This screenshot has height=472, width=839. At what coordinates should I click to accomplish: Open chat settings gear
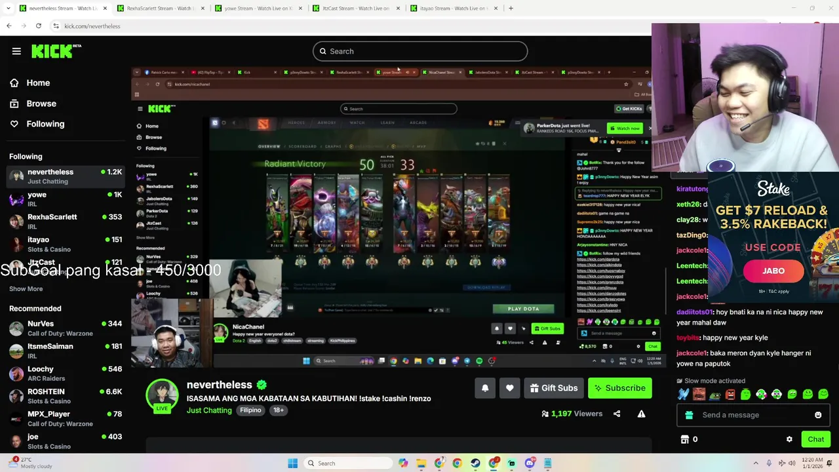click(x=789, y=439)
